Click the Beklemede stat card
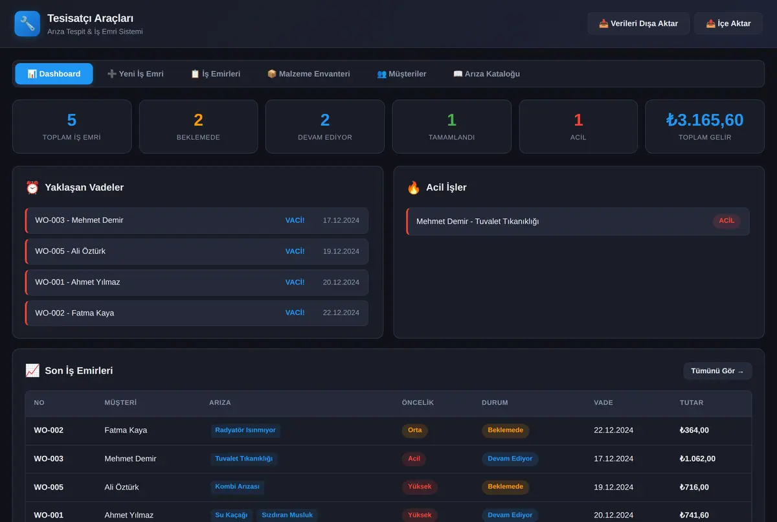The height and width of the screenshot is (522, 777). point(198,126)
